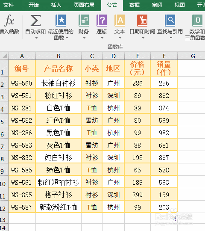Select cell 格子衬衫

pyautogui.click(x=59, y=194)
